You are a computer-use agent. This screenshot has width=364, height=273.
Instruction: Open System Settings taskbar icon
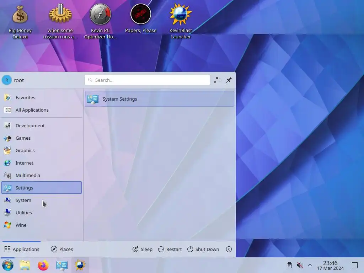point(61,265)
